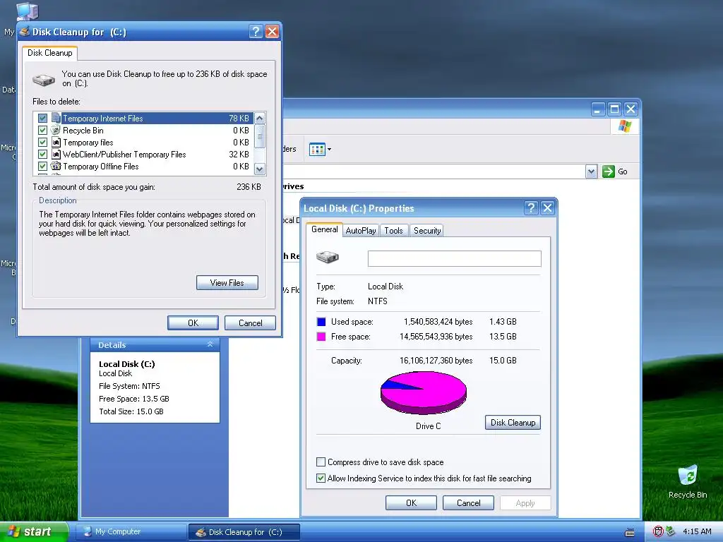Open the address bar dropdown in My Computer
The height and width of the screenshot is (542, 723).
coord(591,172)
